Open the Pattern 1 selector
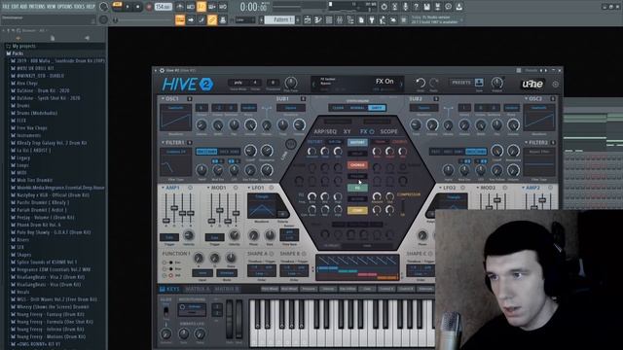 (280, 19)
